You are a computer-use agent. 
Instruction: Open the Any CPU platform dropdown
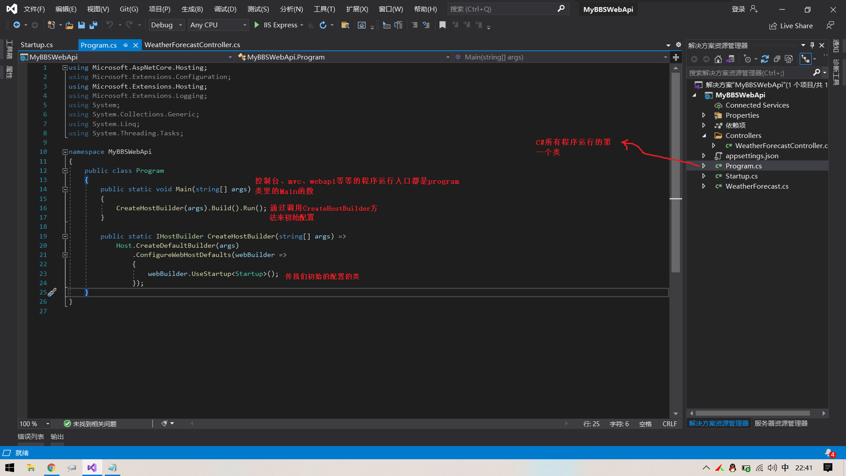click(218, 25)
